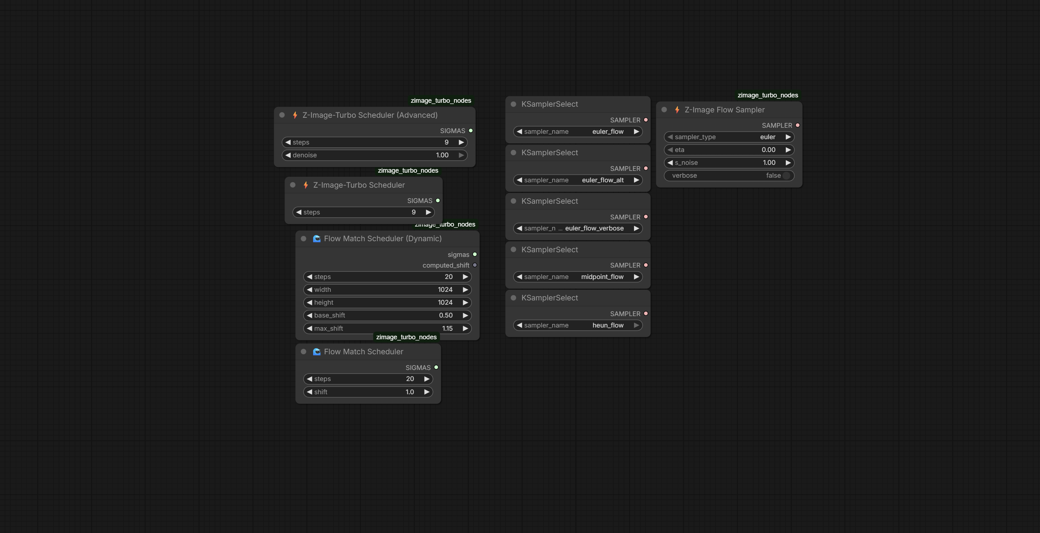This screenshot has width=1040, height=533.
Task: Select the next sampler with the euler_flow right arrow
Action: point(637,132)
